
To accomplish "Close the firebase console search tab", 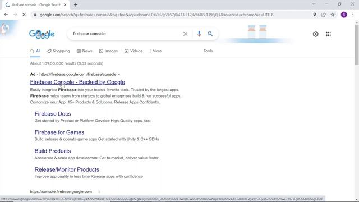I will tap(65, 5).
